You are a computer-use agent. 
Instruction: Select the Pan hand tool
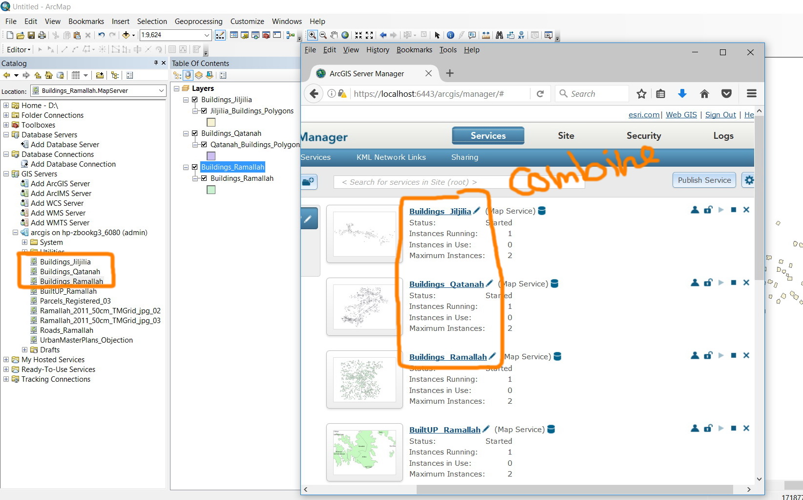[x=334, y=35]
